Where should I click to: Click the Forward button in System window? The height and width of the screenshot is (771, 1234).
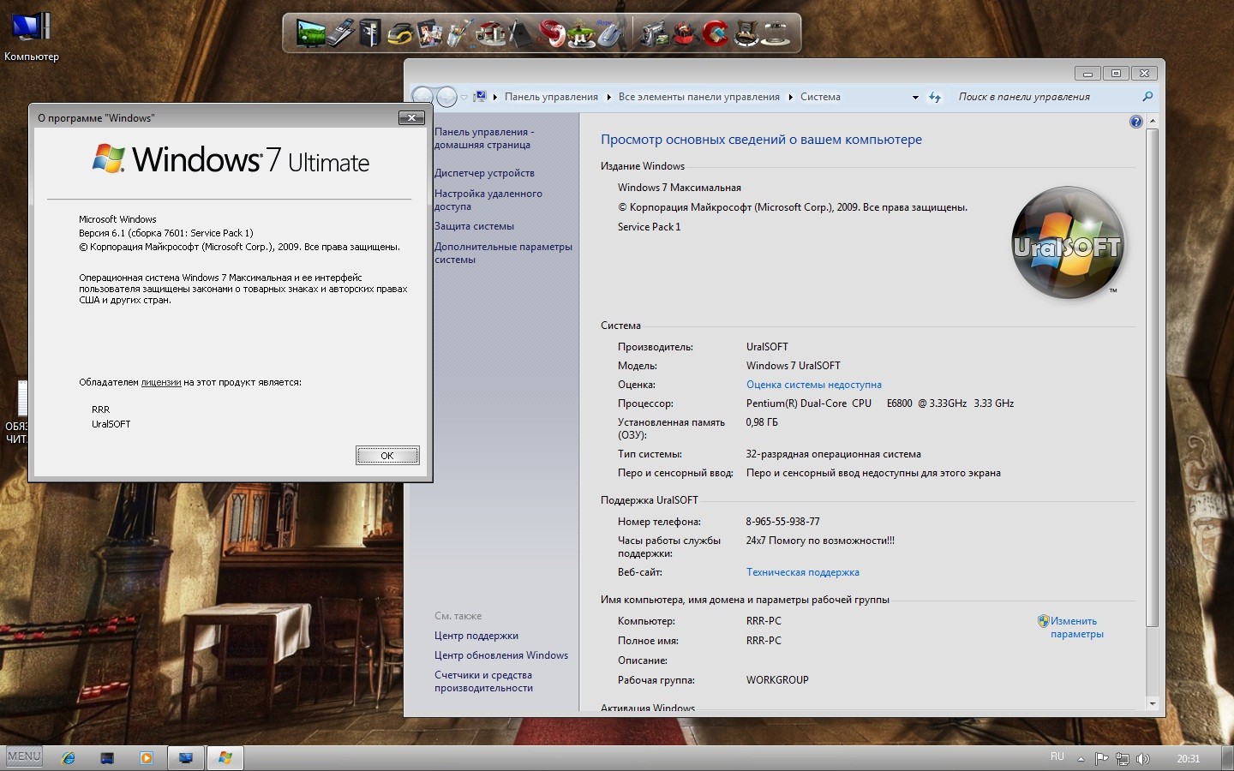pos(446,97)
